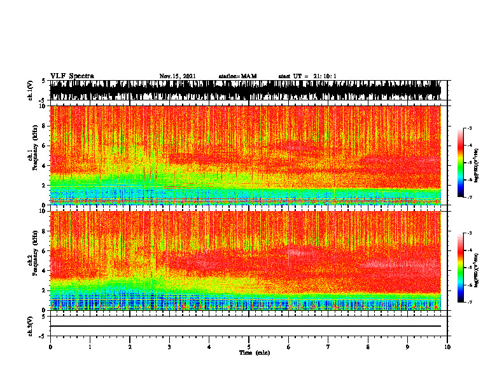The image size is (504, 389).
Task: Click time axis tick label "2"
Action: pyautogui.click(x=130, y=347)
